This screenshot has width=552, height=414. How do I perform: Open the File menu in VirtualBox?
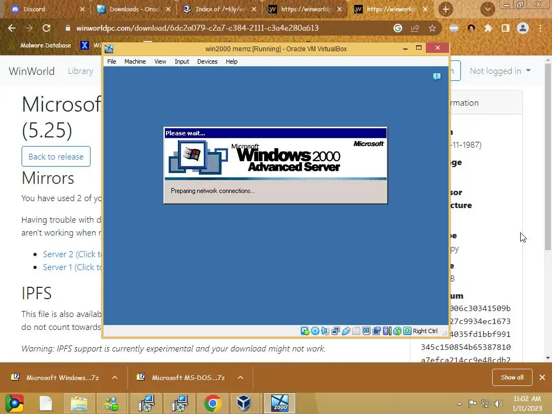coord(112,61)
